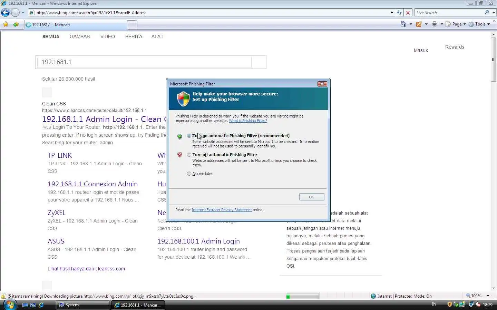Image resolution: width=497 pixels, height=310 pixels.
Task: Open the Windows Start orb
Action: coord(10,305)
